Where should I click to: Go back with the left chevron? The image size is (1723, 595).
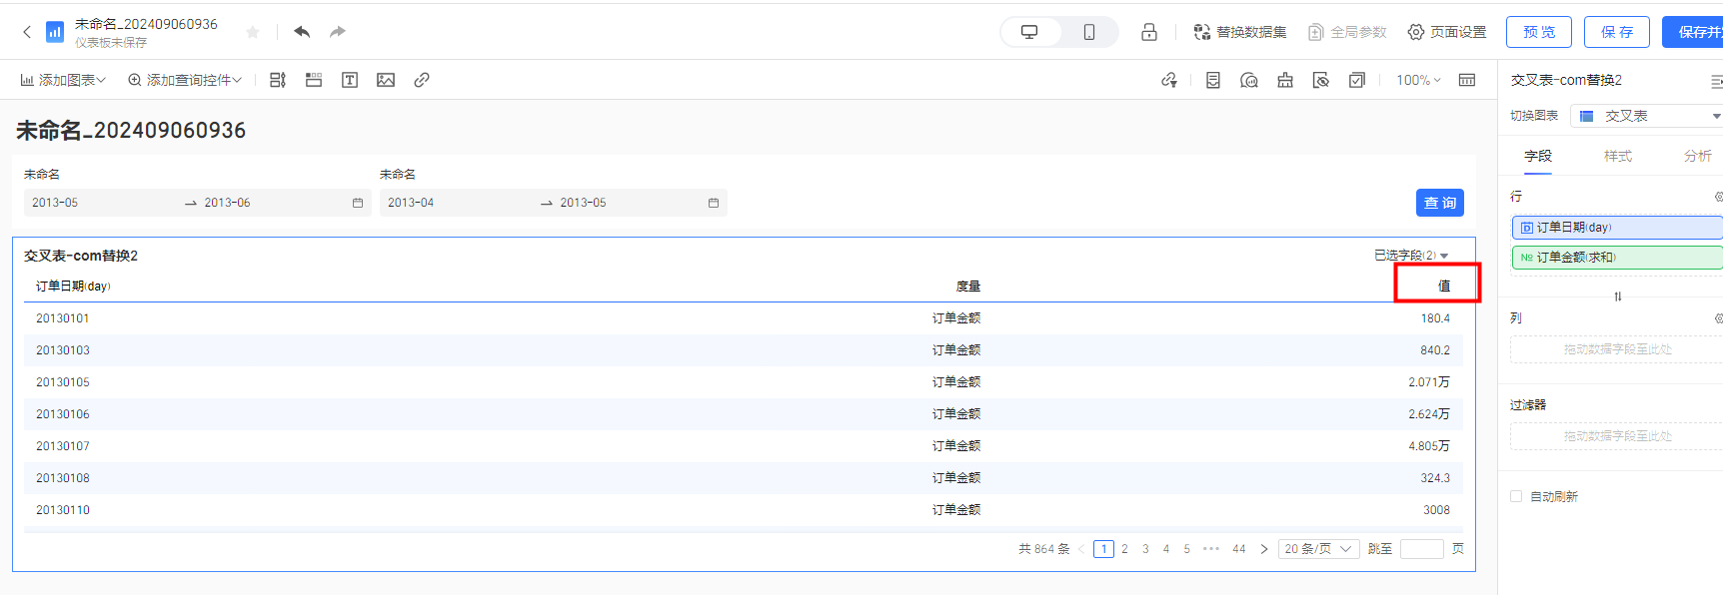coord(27,32)
